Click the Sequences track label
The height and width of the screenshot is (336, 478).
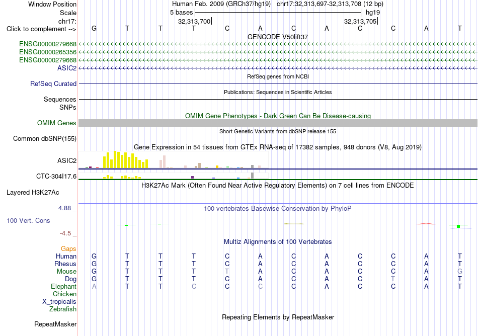(60, 99)
